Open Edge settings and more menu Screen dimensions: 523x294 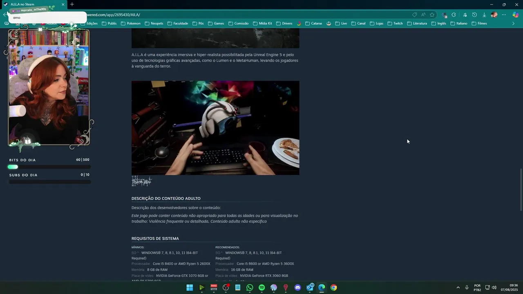pyautogui.click(x=504, y=15)
